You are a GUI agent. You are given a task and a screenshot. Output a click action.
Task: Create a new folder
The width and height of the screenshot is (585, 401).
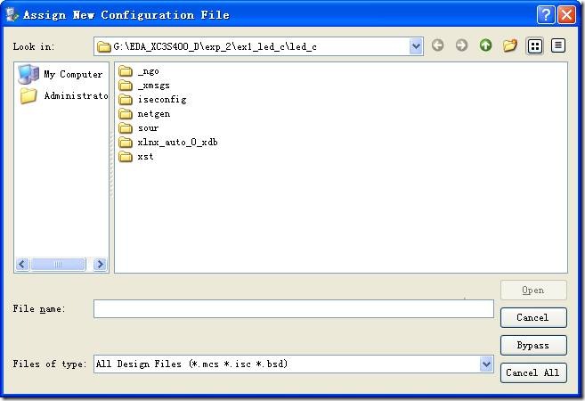510,45
